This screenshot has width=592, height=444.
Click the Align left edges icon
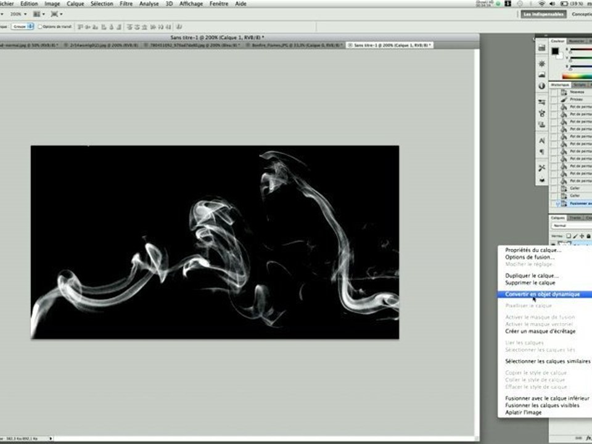(104, 27)
